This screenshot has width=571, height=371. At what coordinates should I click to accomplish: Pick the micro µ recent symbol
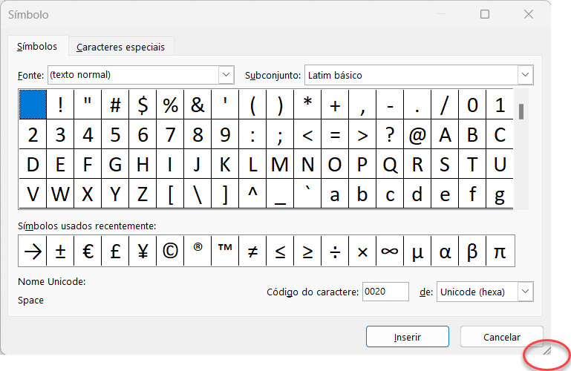click(x=417, y=251)
